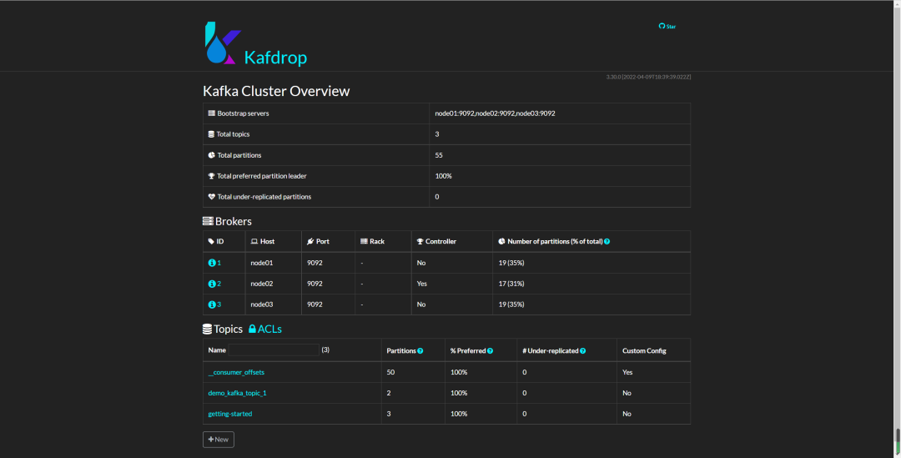
Task: Click the Total preferred partition leader value 100%
Action: [444, 176]
